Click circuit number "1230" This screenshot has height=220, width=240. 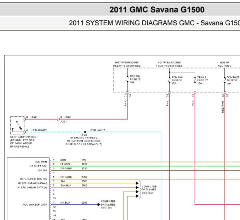[x=84, y=168]
